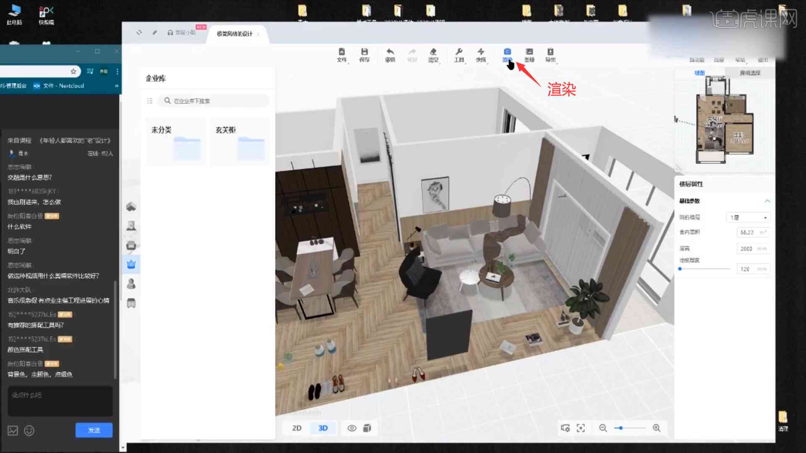The image size is (806, 453).
Task: Click the 清空 (Clear) eraser icon
Action: click(433, 55)
